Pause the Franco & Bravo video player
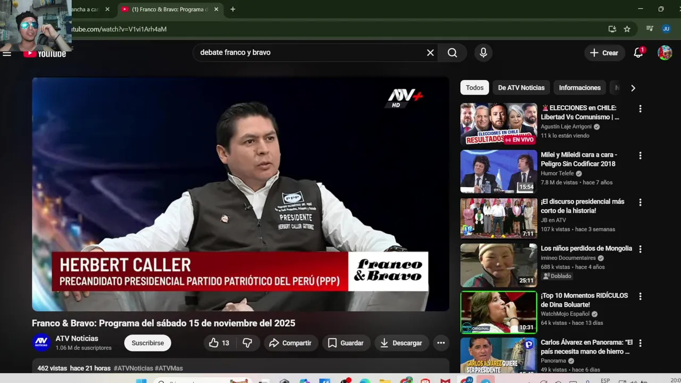The height and width of the screenshot is (383, 681). 240,194
